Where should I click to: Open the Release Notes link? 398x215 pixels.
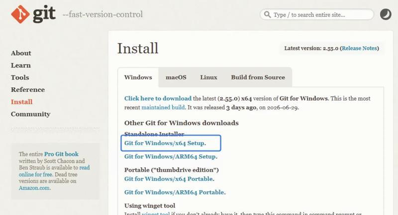(359, 48)
